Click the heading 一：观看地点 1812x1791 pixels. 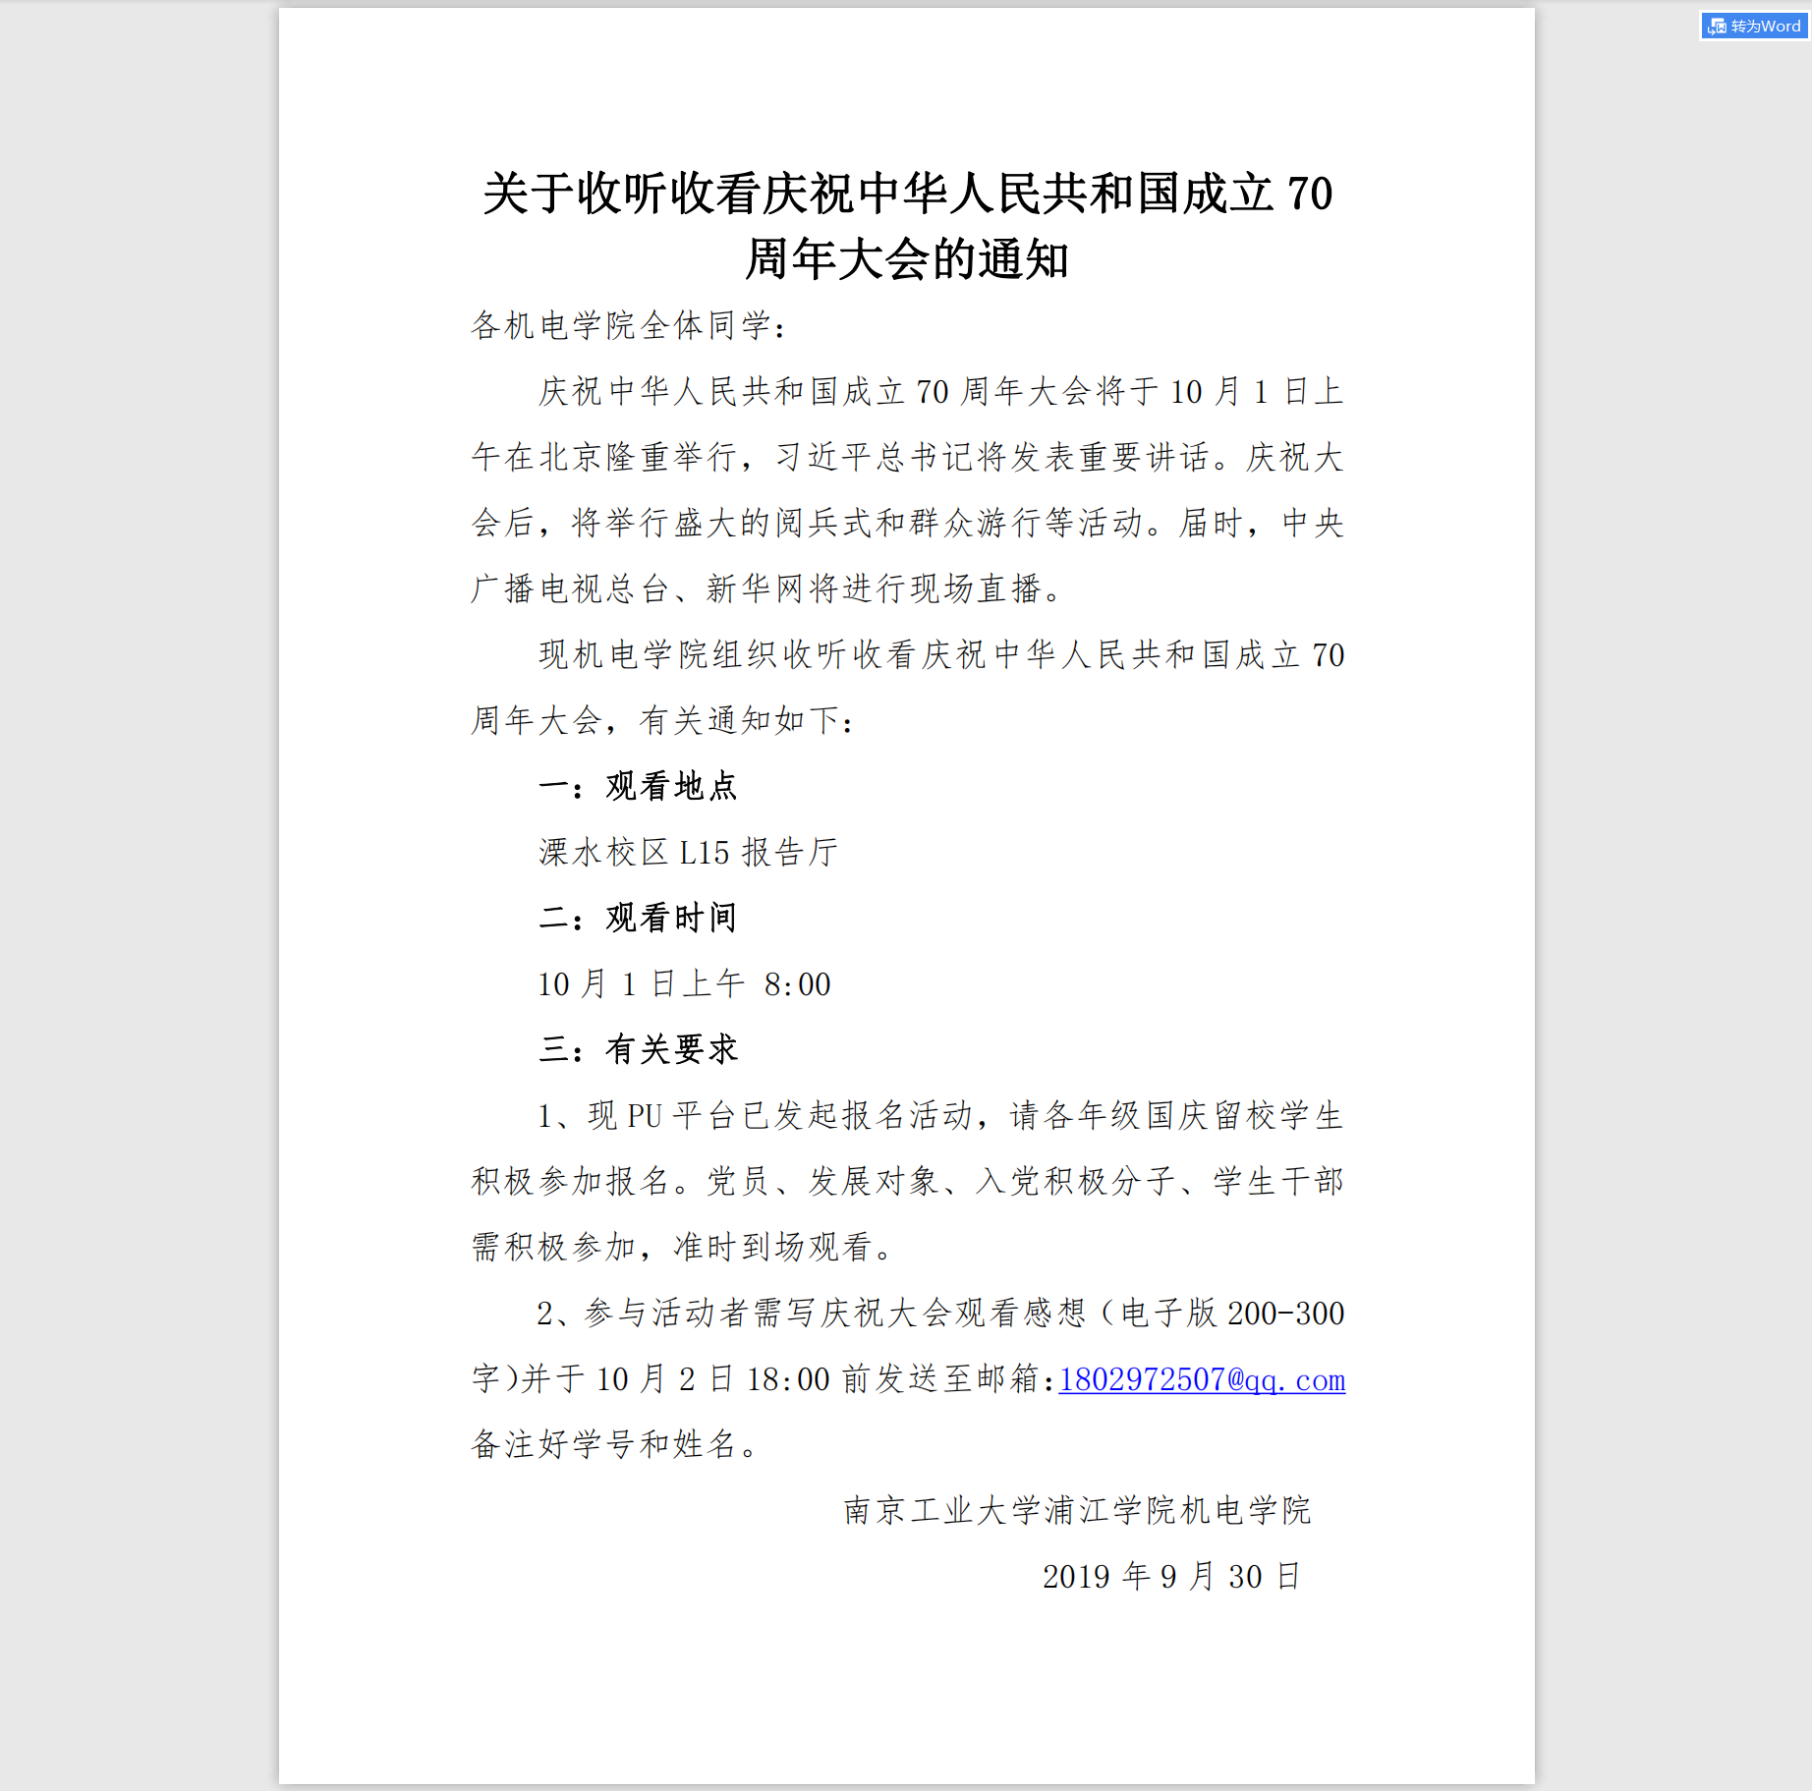click(639, 786)
